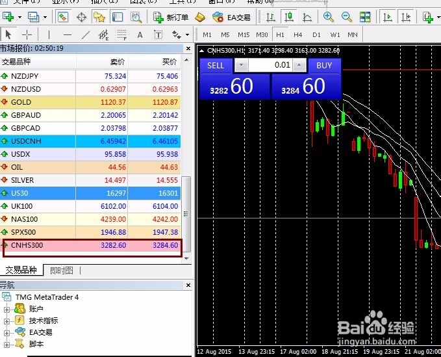Switch to bar chart mode
The width and height of the screenshot is (441, 357).
pos(271,17)
